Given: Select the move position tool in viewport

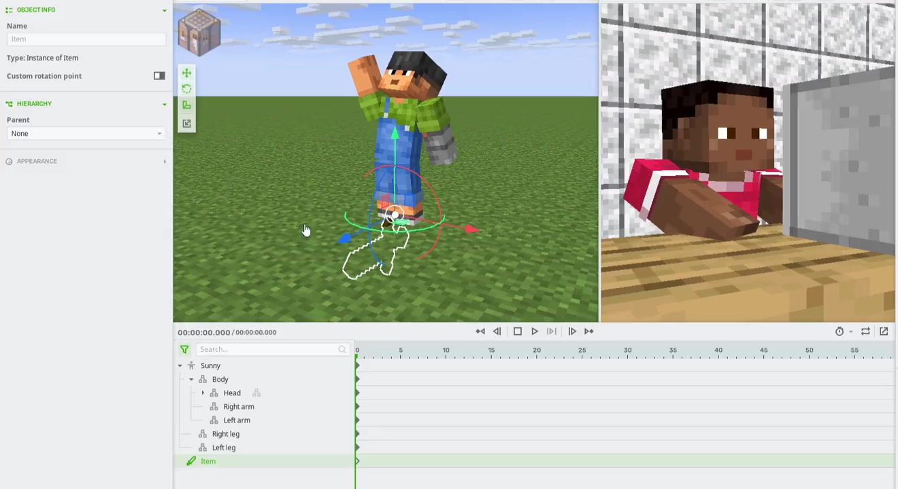Looking at the screenshot, I should click(x=186, y=73).
